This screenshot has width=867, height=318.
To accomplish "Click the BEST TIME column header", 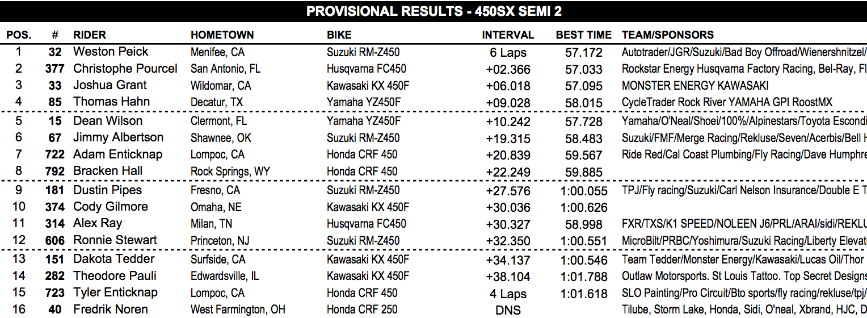I will 583,35.
